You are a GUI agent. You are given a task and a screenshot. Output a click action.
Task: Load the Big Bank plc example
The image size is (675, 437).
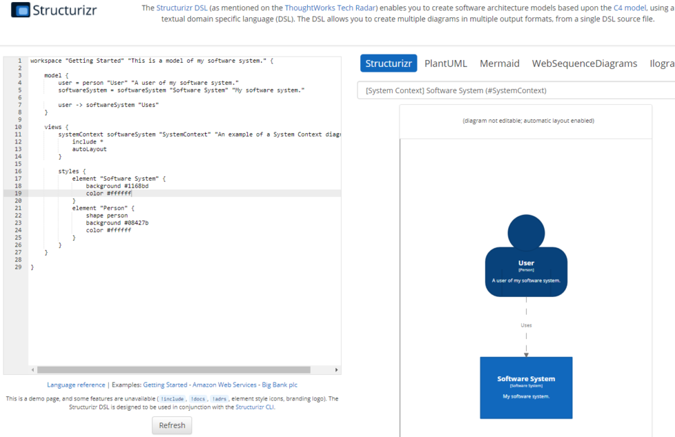click(280, 385)
